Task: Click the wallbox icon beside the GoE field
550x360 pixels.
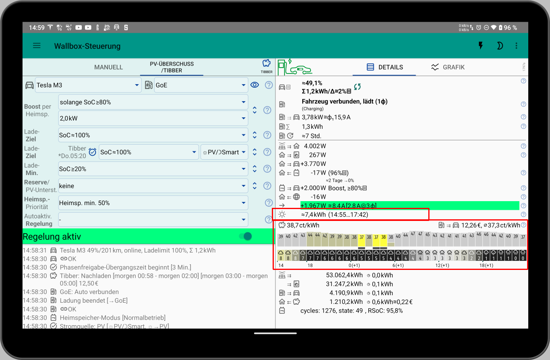Action: click(149, 85)
